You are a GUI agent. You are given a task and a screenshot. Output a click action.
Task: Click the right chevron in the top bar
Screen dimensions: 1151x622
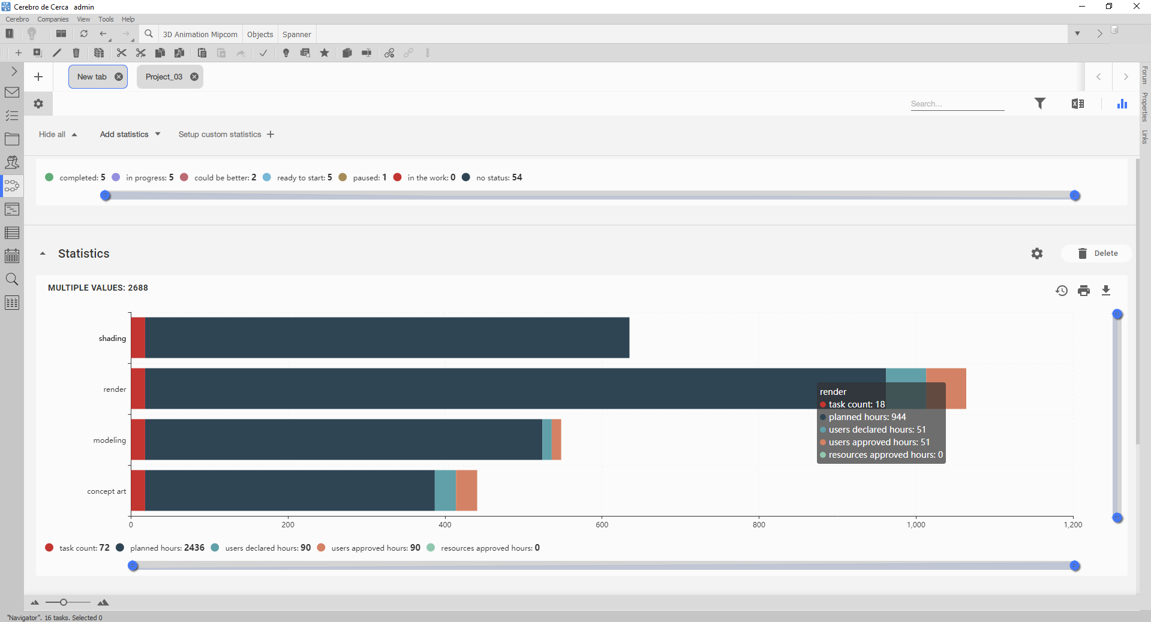coord(1099,34)
